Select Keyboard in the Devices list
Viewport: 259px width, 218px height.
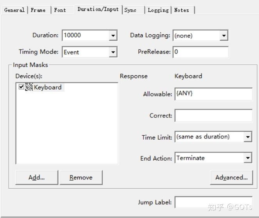pyautogui.click(x=48, y=87)
